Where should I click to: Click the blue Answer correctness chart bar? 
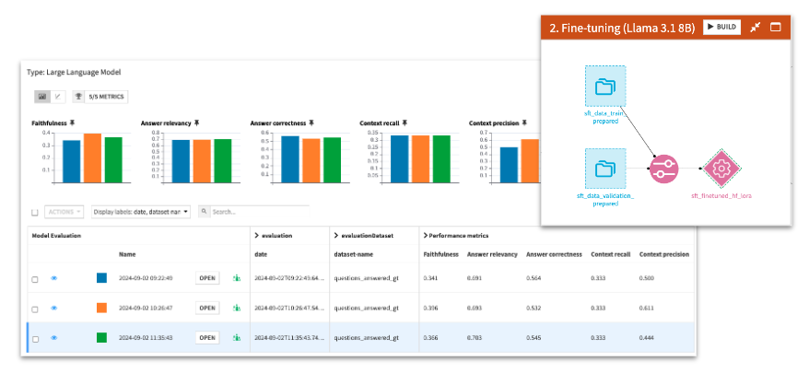pos(290,159)
